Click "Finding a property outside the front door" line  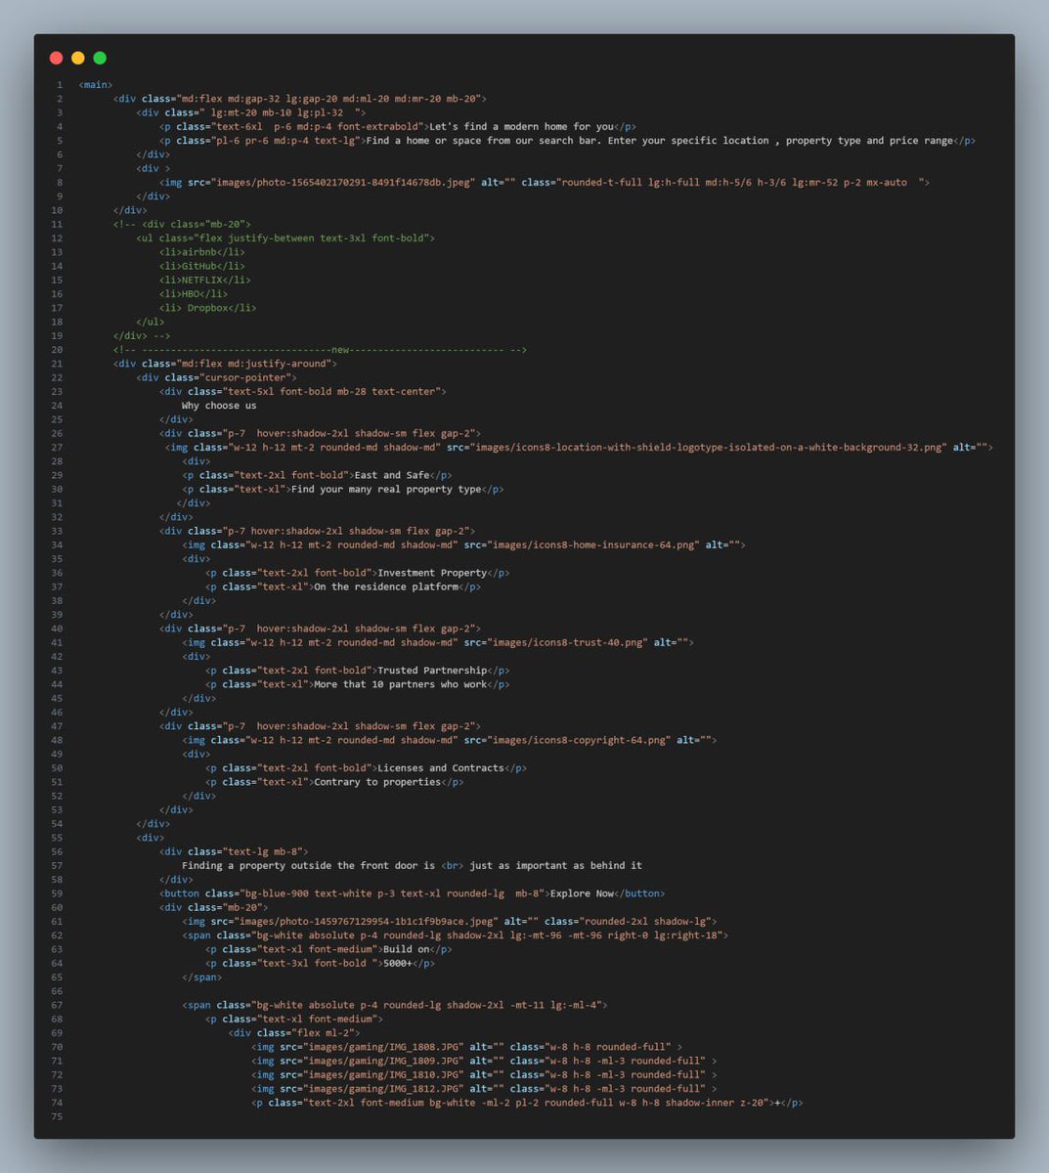coord(413,866)
